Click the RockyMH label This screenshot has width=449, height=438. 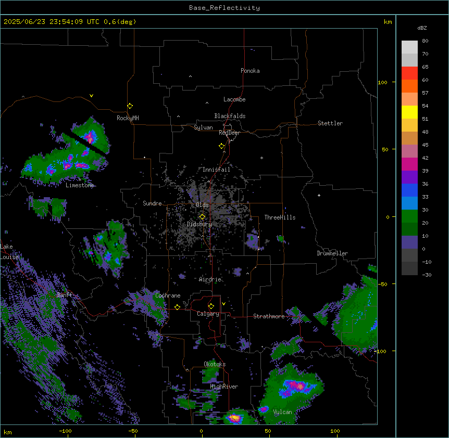[x=128, y=118]
